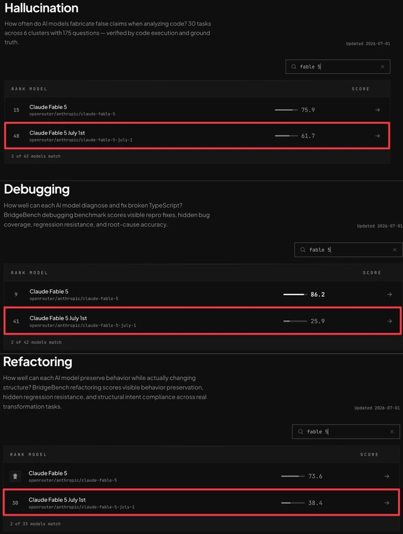Image resolution: width=403 pixels, height=534 pixels.
Task: Focus the Hallucination search field 'fable 5'
Action: 338,67
